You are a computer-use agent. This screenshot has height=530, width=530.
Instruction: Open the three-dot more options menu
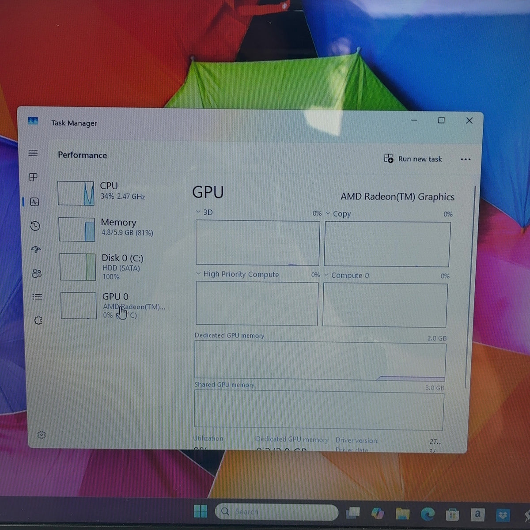pos(466,159)
